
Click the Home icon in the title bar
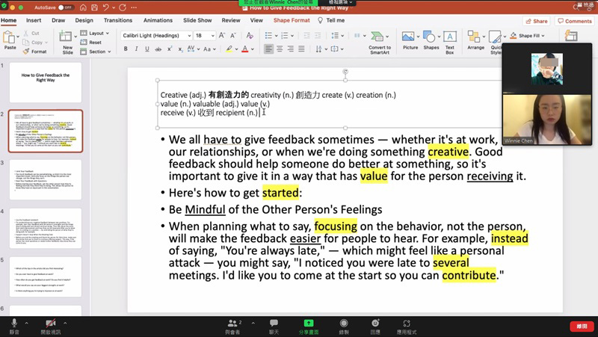(83, 7)
